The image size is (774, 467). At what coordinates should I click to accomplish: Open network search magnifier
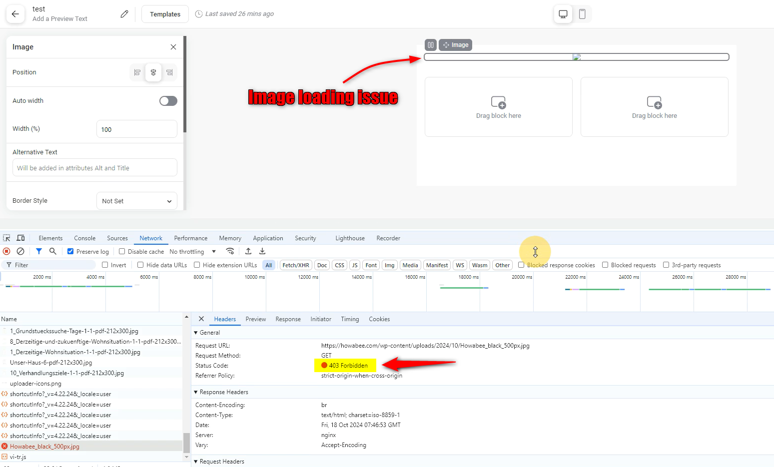pyautogui.click(x=53, y=251)
